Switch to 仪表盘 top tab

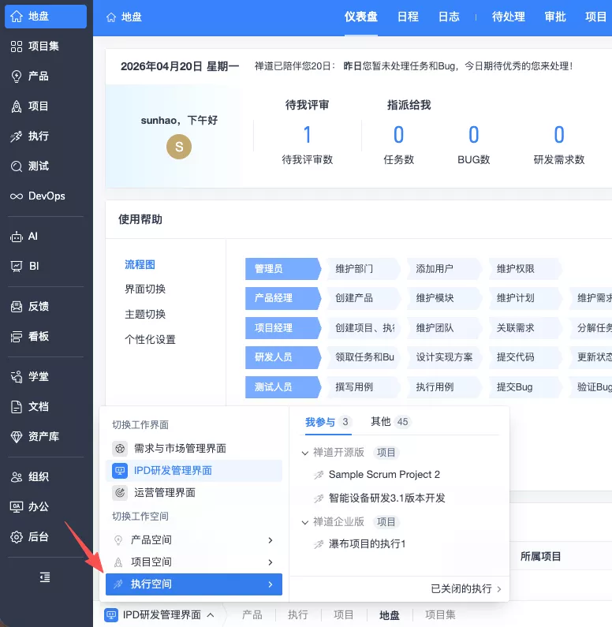point(361,17)
